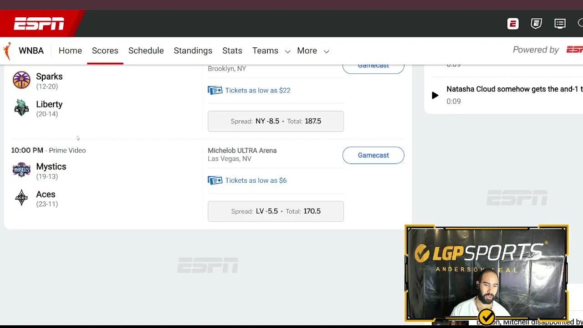Open the Schedule tab
The height and width of the screenshot is (328, 583).
coord(146,51)
